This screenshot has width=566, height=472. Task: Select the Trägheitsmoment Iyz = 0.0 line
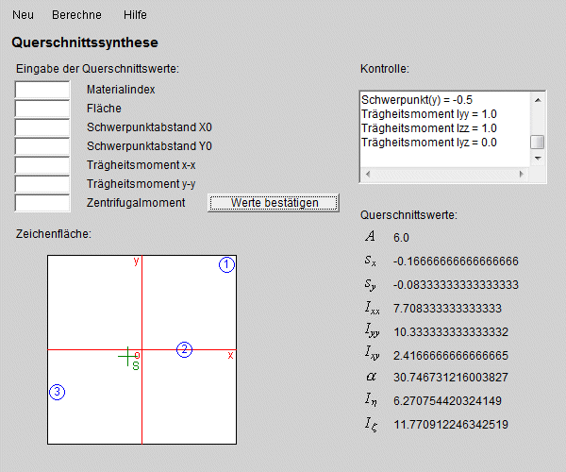(x=429, y=143)
